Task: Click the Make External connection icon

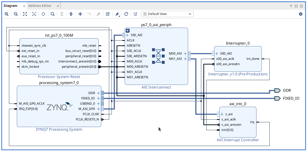Action: coord(89,14)
